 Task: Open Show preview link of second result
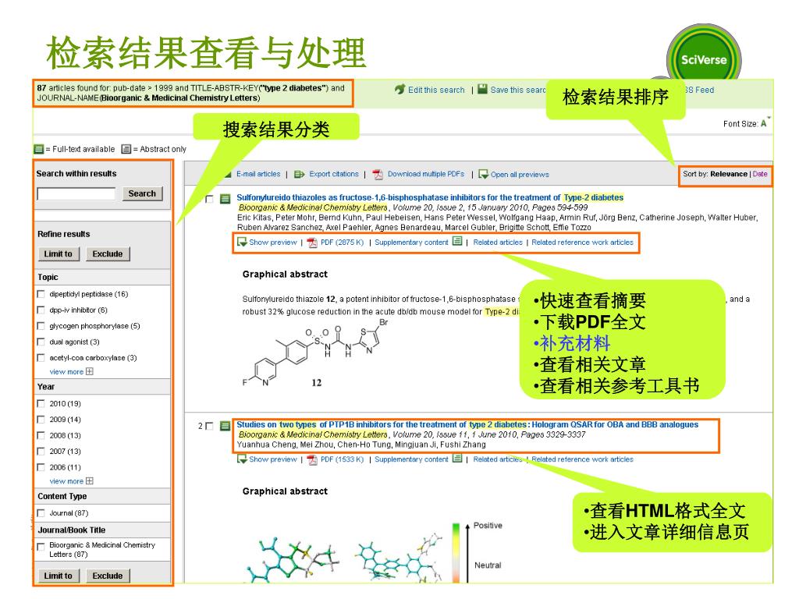(x=272, y=459)
